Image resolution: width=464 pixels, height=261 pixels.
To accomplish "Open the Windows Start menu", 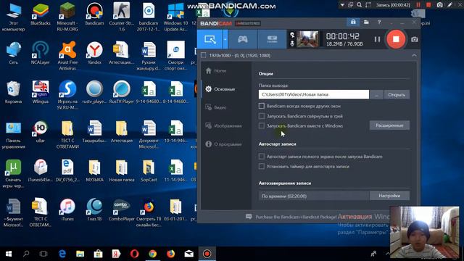I will pyautogui.click(x=9, y=254).
